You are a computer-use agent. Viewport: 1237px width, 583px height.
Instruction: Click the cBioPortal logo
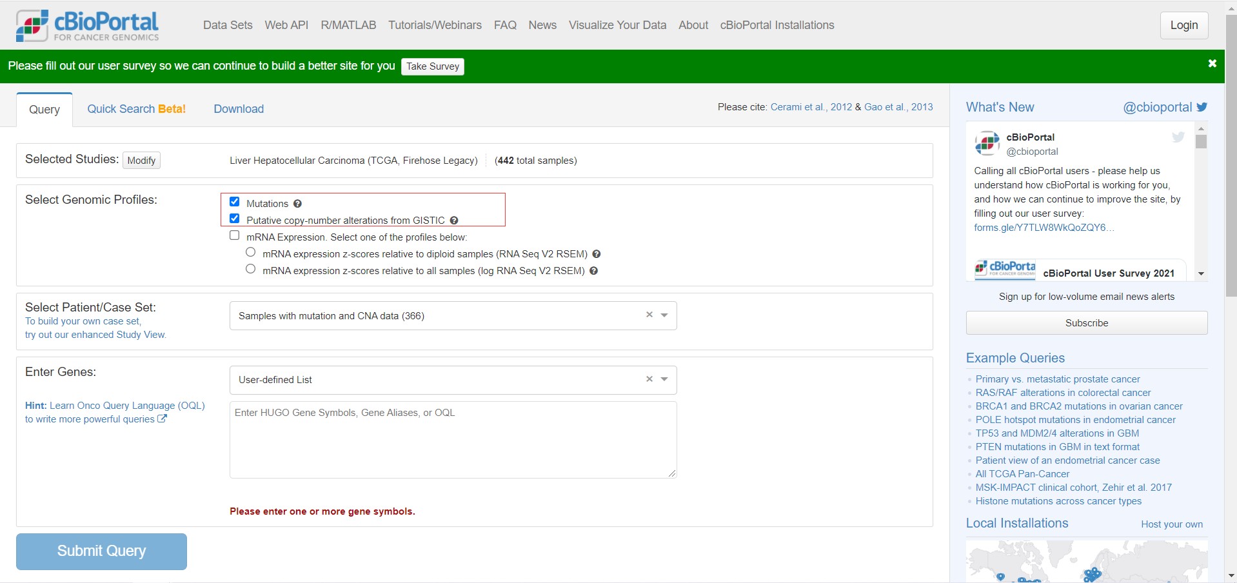click(87, 26)
